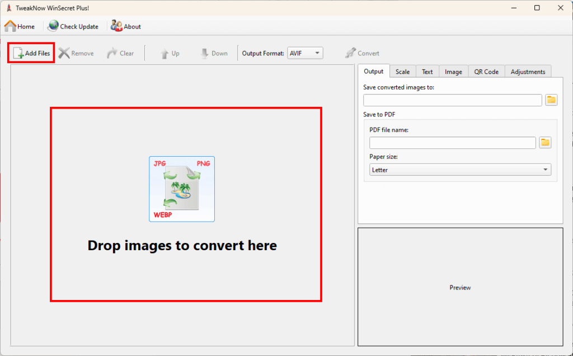Screen dimensions: 573x356
Task: Move selected item Up
Action: (170, 53)
